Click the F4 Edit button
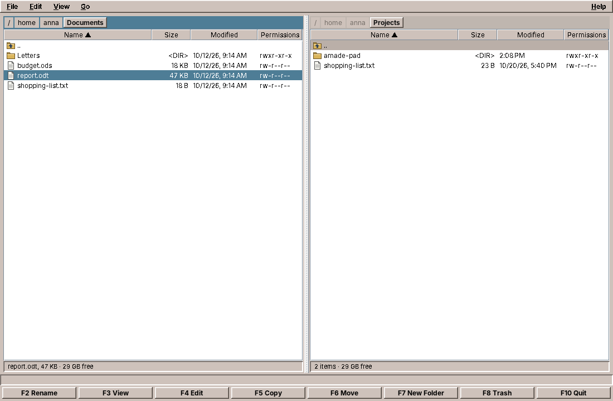 [x=192, y=393]
